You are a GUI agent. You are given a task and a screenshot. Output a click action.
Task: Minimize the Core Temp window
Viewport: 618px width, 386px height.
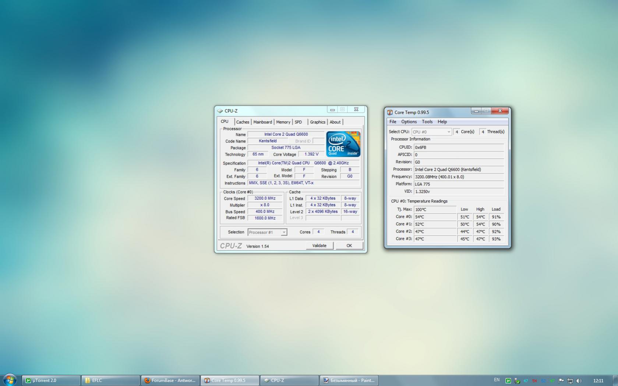pos(476,111)
